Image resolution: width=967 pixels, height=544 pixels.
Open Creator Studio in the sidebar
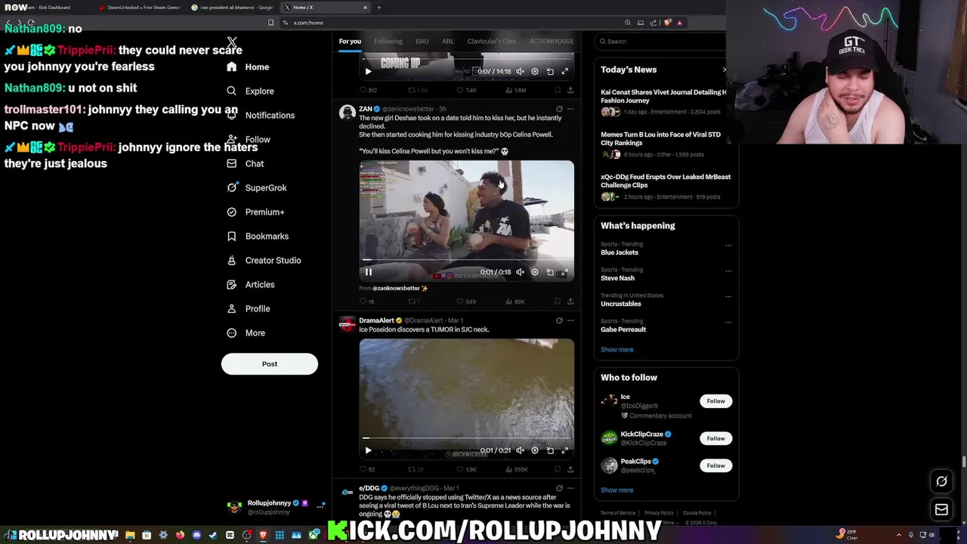(x=263, y=260)
